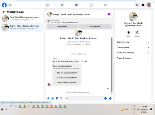Click 'Evelyn Jimenez created this group' text
Screen dimensions: 155x115
point(78,42)
